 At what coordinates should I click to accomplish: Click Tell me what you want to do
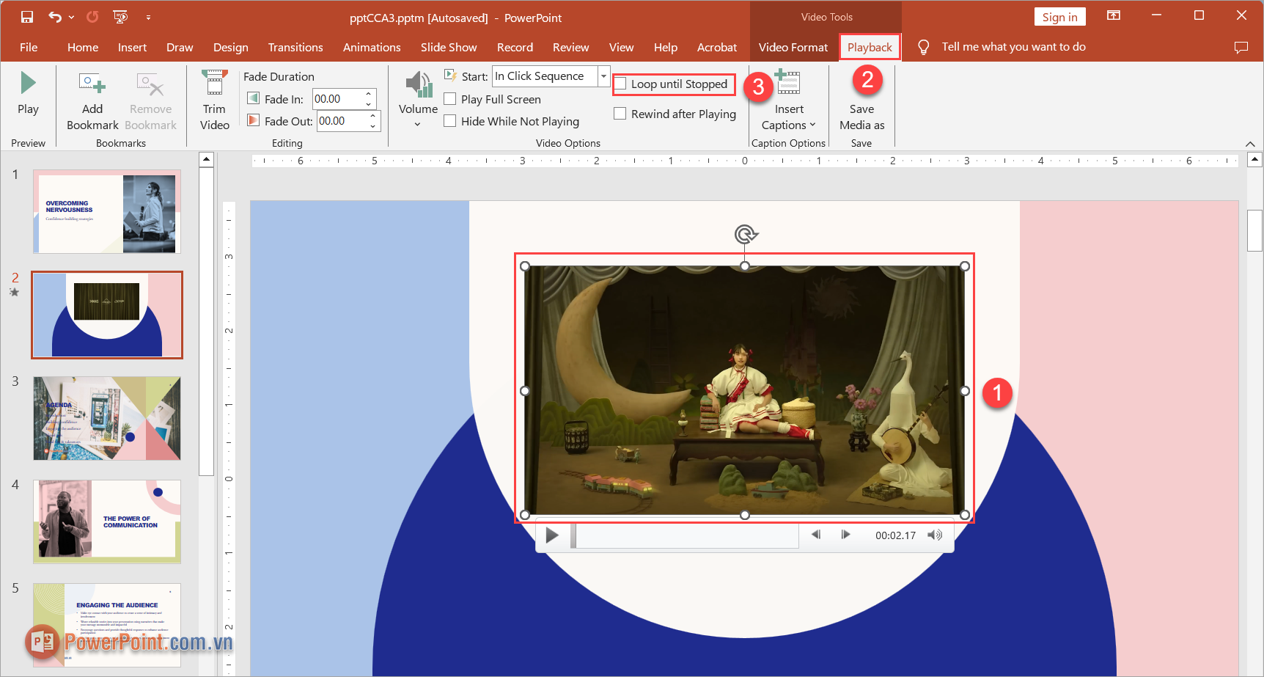tap(1013, 46)
